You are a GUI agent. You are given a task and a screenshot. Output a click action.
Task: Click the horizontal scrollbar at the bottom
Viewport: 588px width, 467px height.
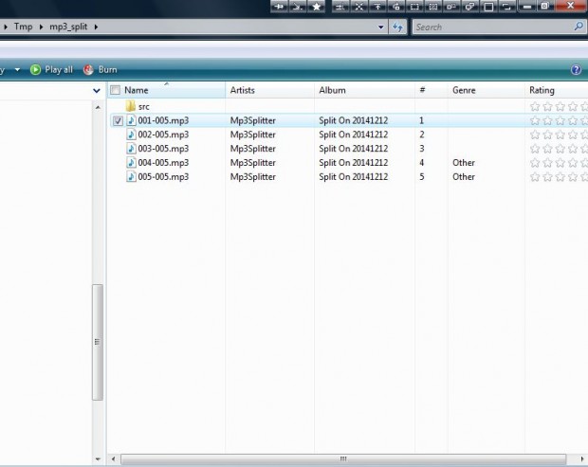[341, 458]
